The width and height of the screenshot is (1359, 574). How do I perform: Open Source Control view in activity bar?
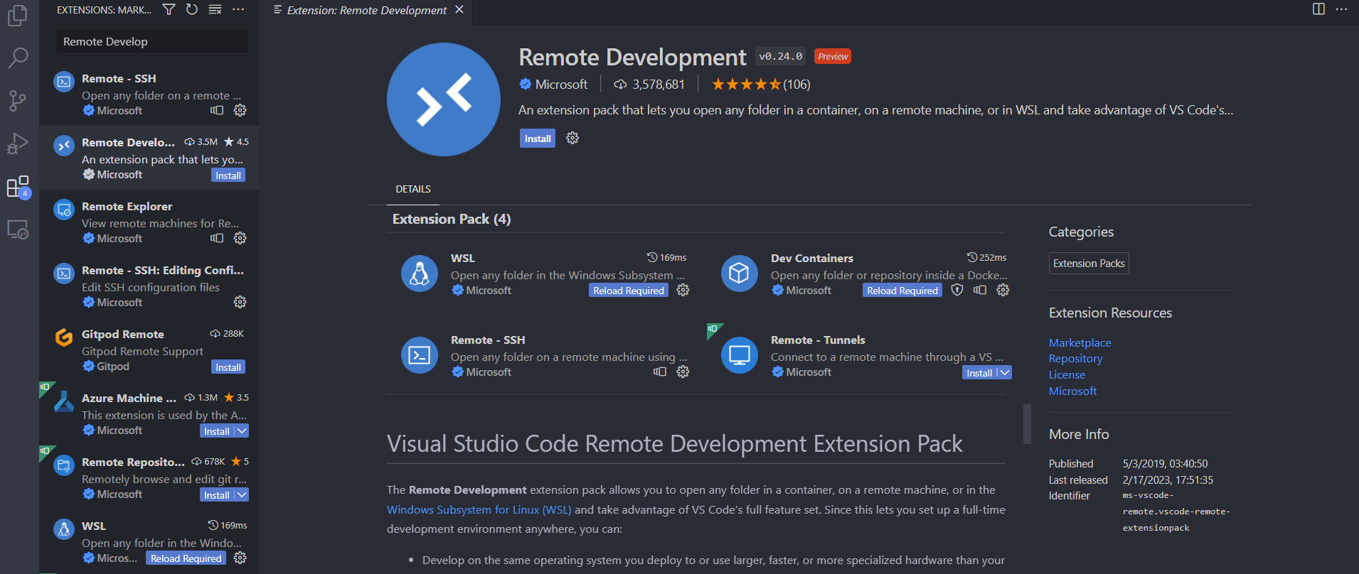pos(18,101)
